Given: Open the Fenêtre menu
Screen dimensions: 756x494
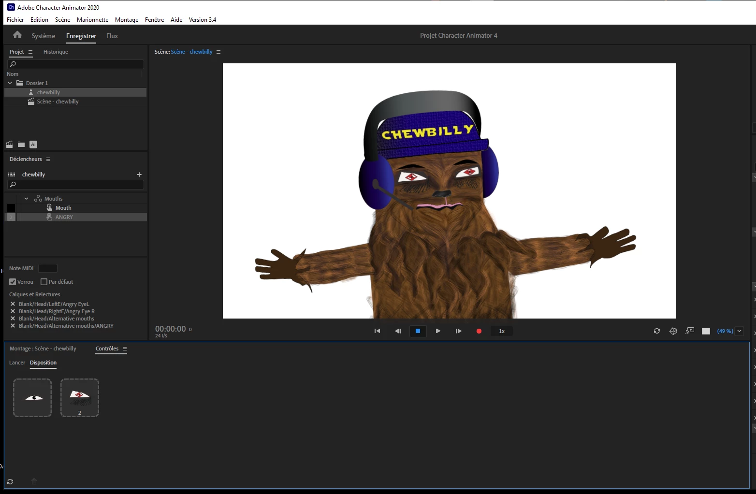Looking at the screenshot, I should pos(154,20).
